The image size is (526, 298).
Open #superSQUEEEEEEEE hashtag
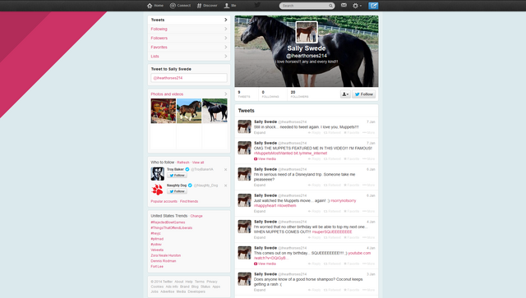pyautogui.click(x=332, y=232)
